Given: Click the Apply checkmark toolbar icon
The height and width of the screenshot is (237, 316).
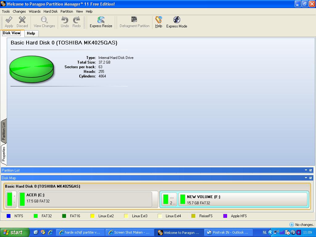Looking at the screenshot, I should pos(9,20).
